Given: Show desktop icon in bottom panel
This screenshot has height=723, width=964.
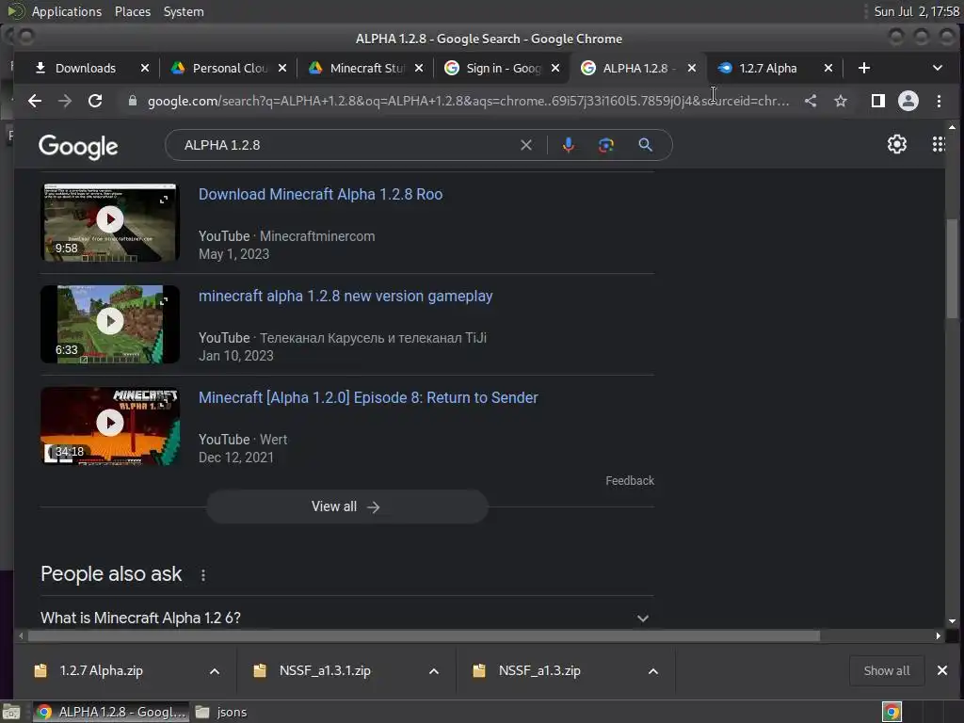Looking at the screenshot, I should click(11, 712).
